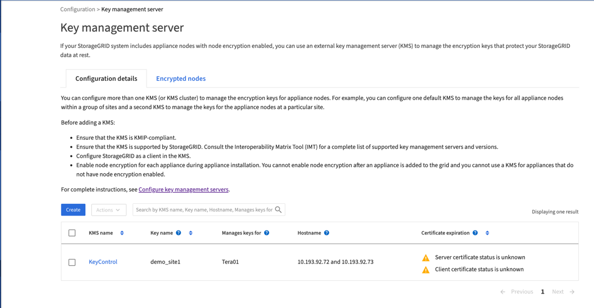Click the client certificate warning icon
594x308 pixels.
pyautogui.click(x=426, y=270)
